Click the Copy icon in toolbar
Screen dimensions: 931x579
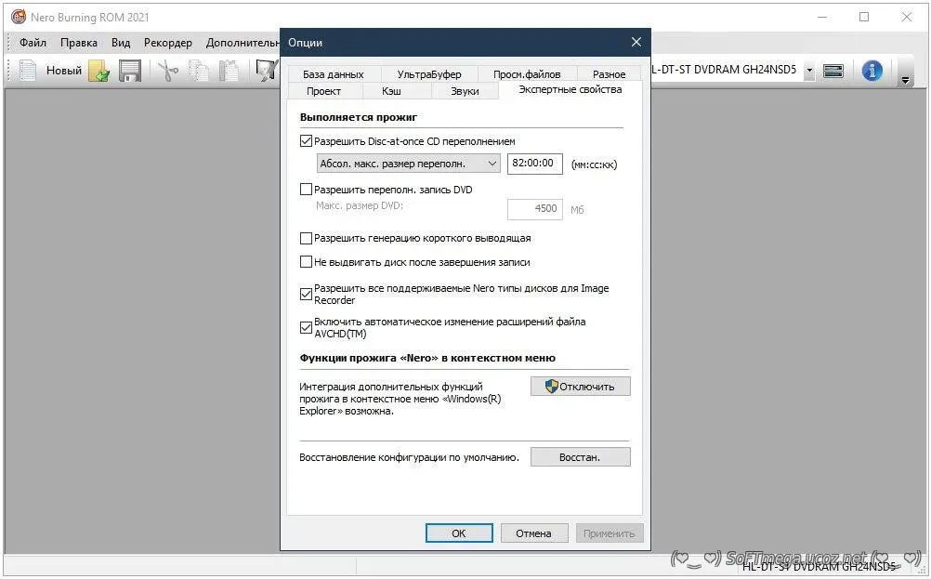pyautogui.click(x=198, y=71)
